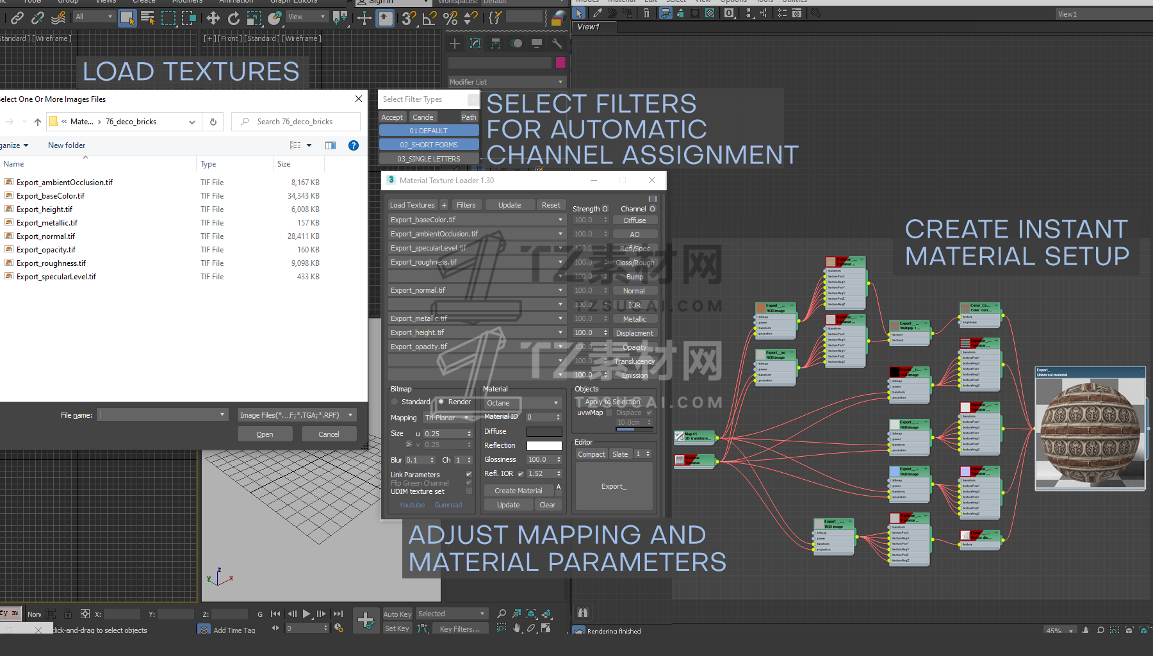Select the 03_SINGLE LETTERS filter type

click(x=429, y=159)
